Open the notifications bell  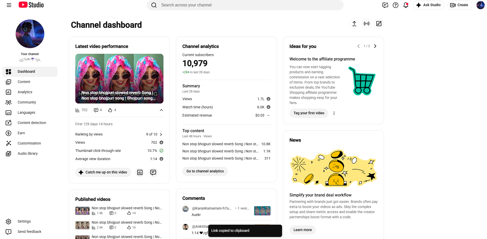click(x=406, y=5)
